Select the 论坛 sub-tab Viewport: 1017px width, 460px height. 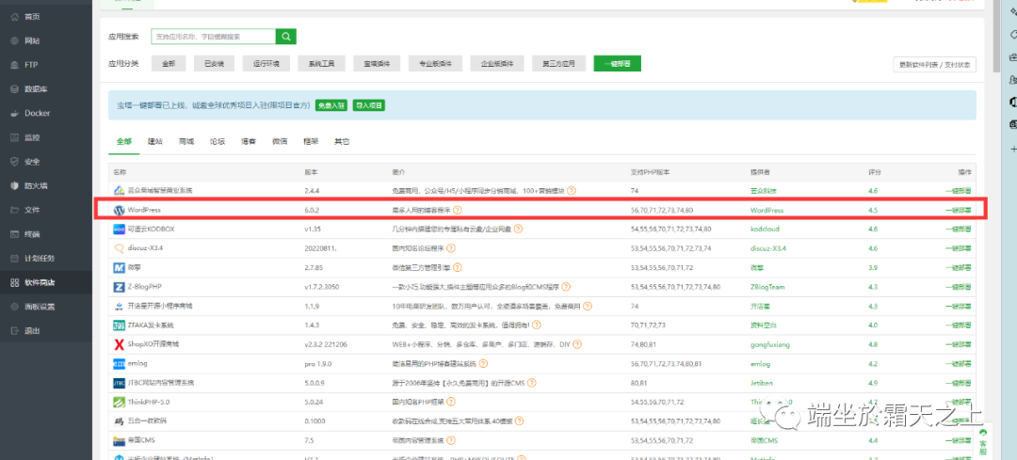[x=218, y=141]
